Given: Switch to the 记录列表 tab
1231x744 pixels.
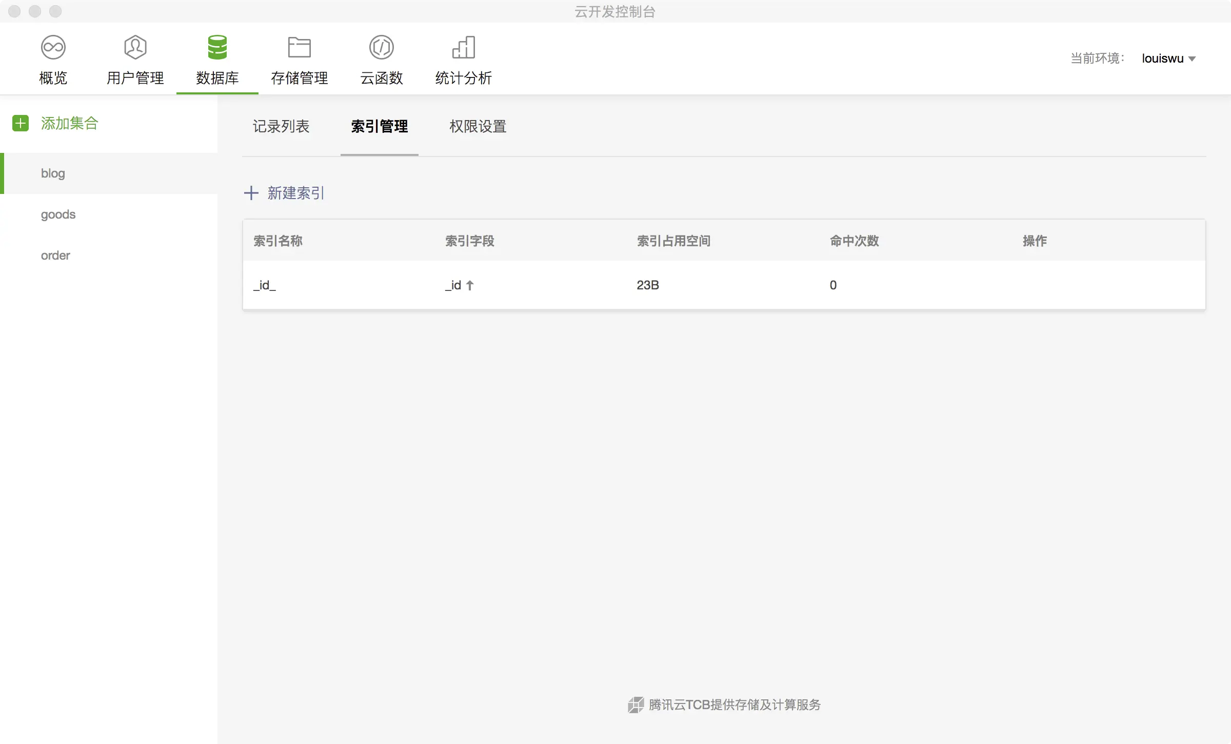Looking at the screenshot, I should point(281,126).
